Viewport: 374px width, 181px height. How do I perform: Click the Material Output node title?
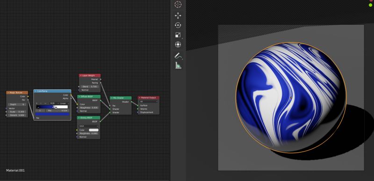click(148, 98)
